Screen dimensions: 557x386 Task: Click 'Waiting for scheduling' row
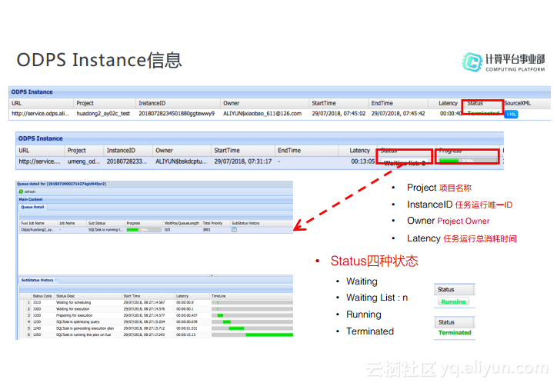[x=156, y=302]
